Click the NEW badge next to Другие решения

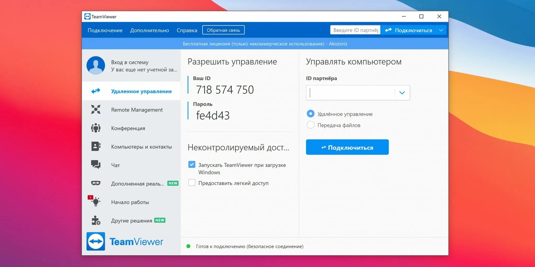[x=160, y=220]
